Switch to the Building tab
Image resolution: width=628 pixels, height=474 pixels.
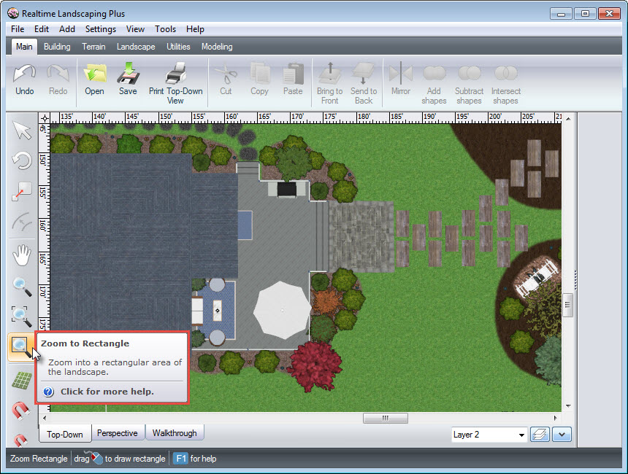[57, 47]
